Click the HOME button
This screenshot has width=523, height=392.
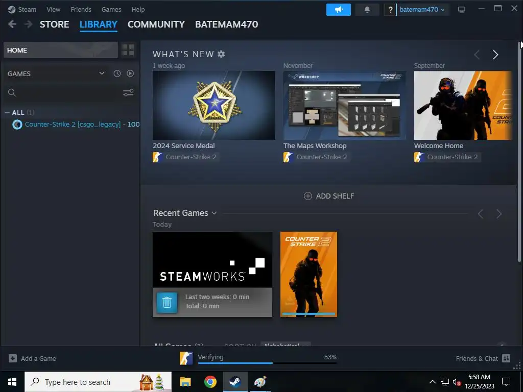(61, 50)
